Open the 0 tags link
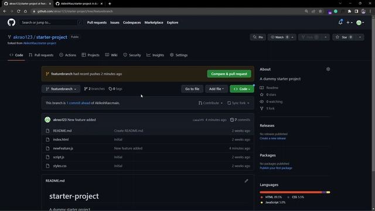This screenshot has height=211, width=375. point(115,89)
